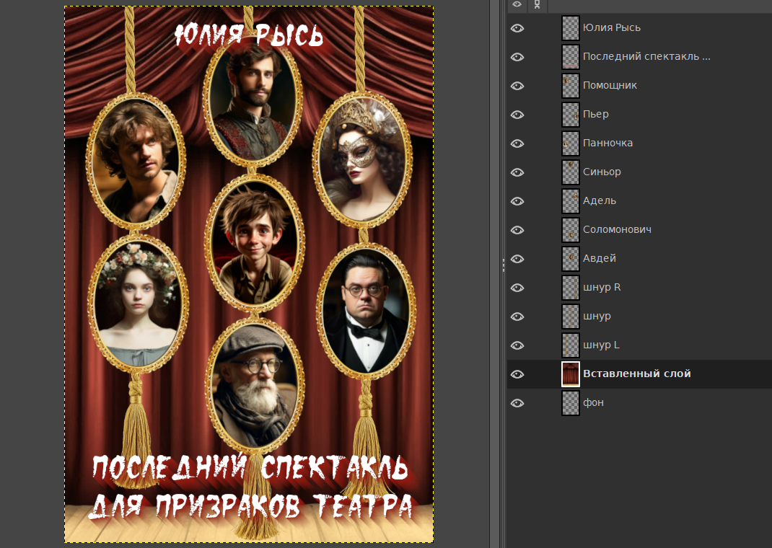Hide the Помощник layer

pos(517,86)
